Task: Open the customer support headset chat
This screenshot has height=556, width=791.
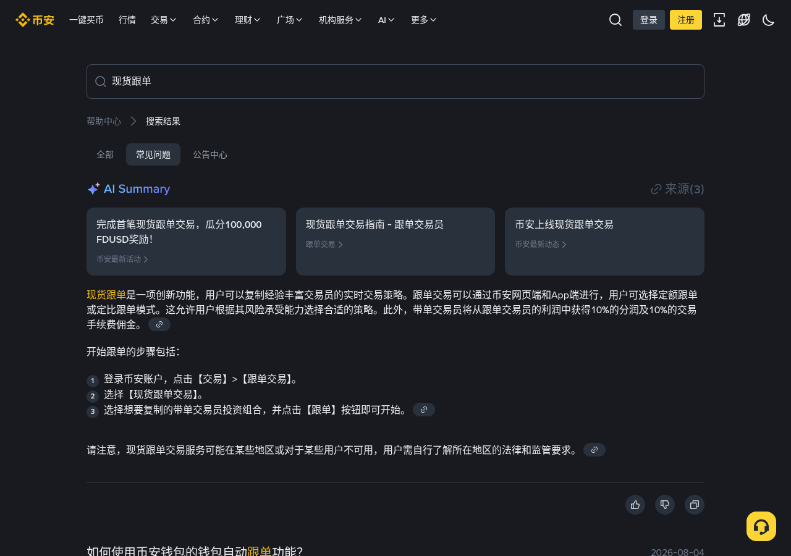Action: pos(761,526)
